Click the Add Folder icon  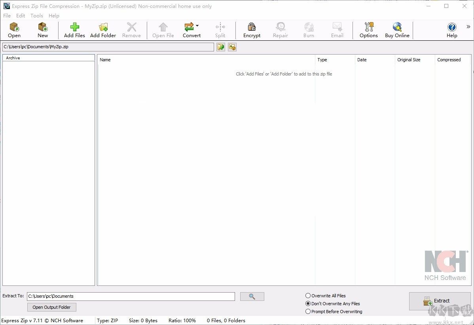click(103, 30)
